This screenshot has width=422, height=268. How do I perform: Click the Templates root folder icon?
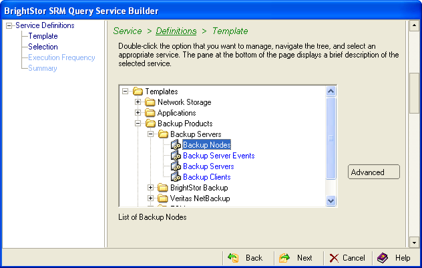coord(138,92)
